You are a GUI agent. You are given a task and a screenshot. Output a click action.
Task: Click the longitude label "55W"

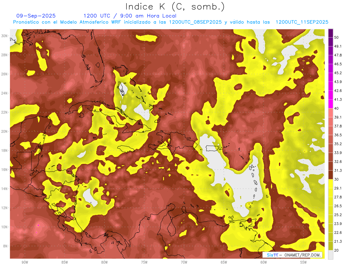[304, 262]
